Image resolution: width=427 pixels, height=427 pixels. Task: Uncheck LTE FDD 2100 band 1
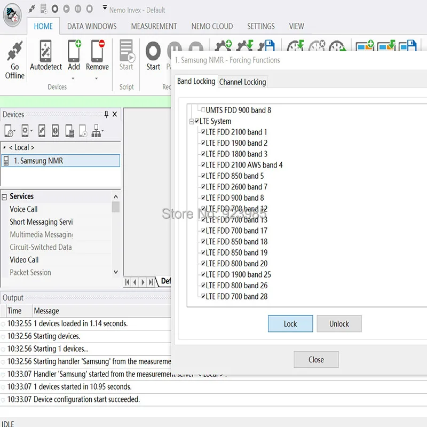[x=203, y=132]
